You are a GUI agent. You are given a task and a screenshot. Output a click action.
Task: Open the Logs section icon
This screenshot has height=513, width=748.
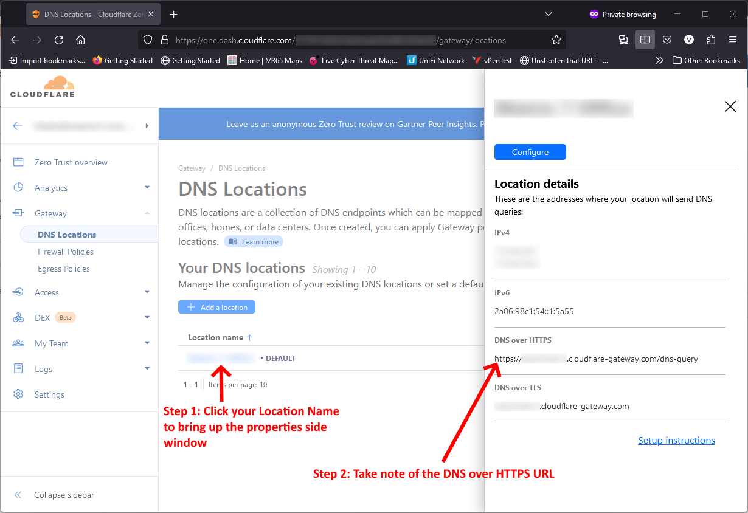[x=18, y=368]
